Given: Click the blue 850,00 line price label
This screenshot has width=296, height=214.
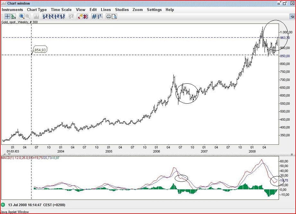Looking at the screenshot, I should (x=285, y=56).
